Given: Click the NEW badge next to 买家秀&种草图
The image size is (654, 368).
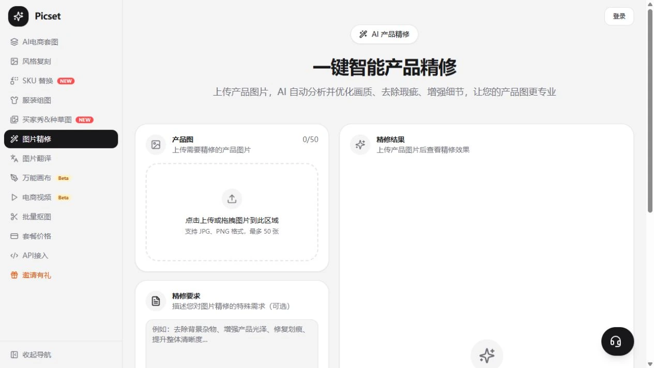Looking at the screenshot, I should click(x=84, y=120).
